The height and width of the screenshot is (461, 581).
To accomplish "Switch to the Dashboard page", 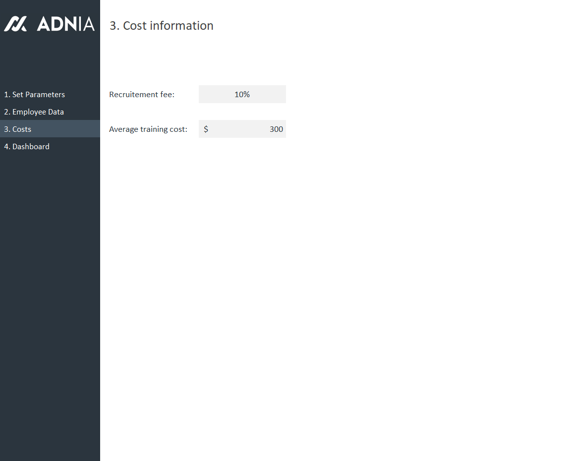I will [x=27, y=146].
